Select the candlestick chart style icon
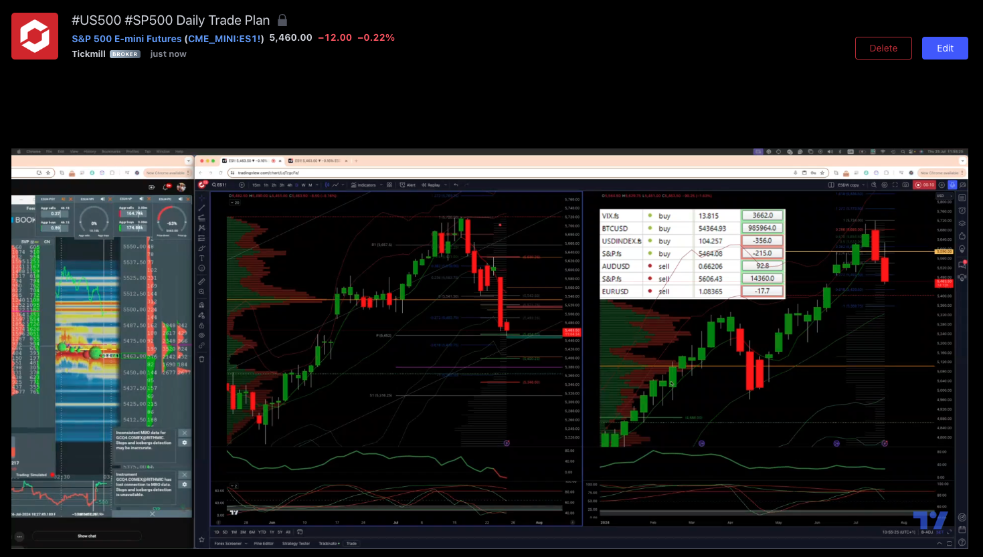 tap(327, 185)
